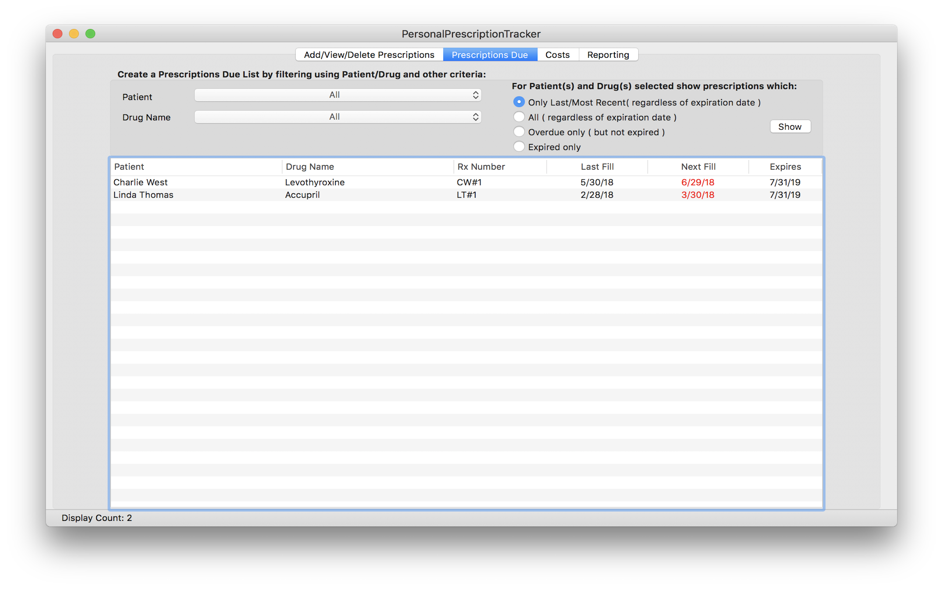
Task: Click the red close window button
Action: point(58,34)
